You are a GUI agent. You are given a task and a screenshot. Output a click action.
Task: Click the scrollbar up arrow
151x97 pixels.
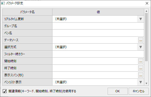[x=146, y=11]
